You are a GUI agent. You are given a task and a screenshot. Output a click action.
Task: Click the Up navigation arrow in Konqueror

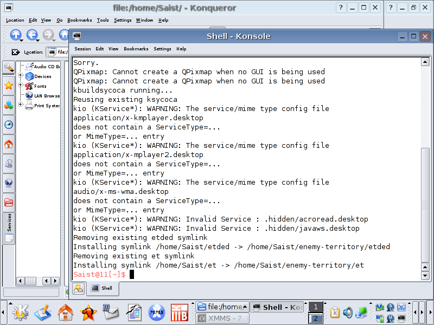tap(15, 35)
